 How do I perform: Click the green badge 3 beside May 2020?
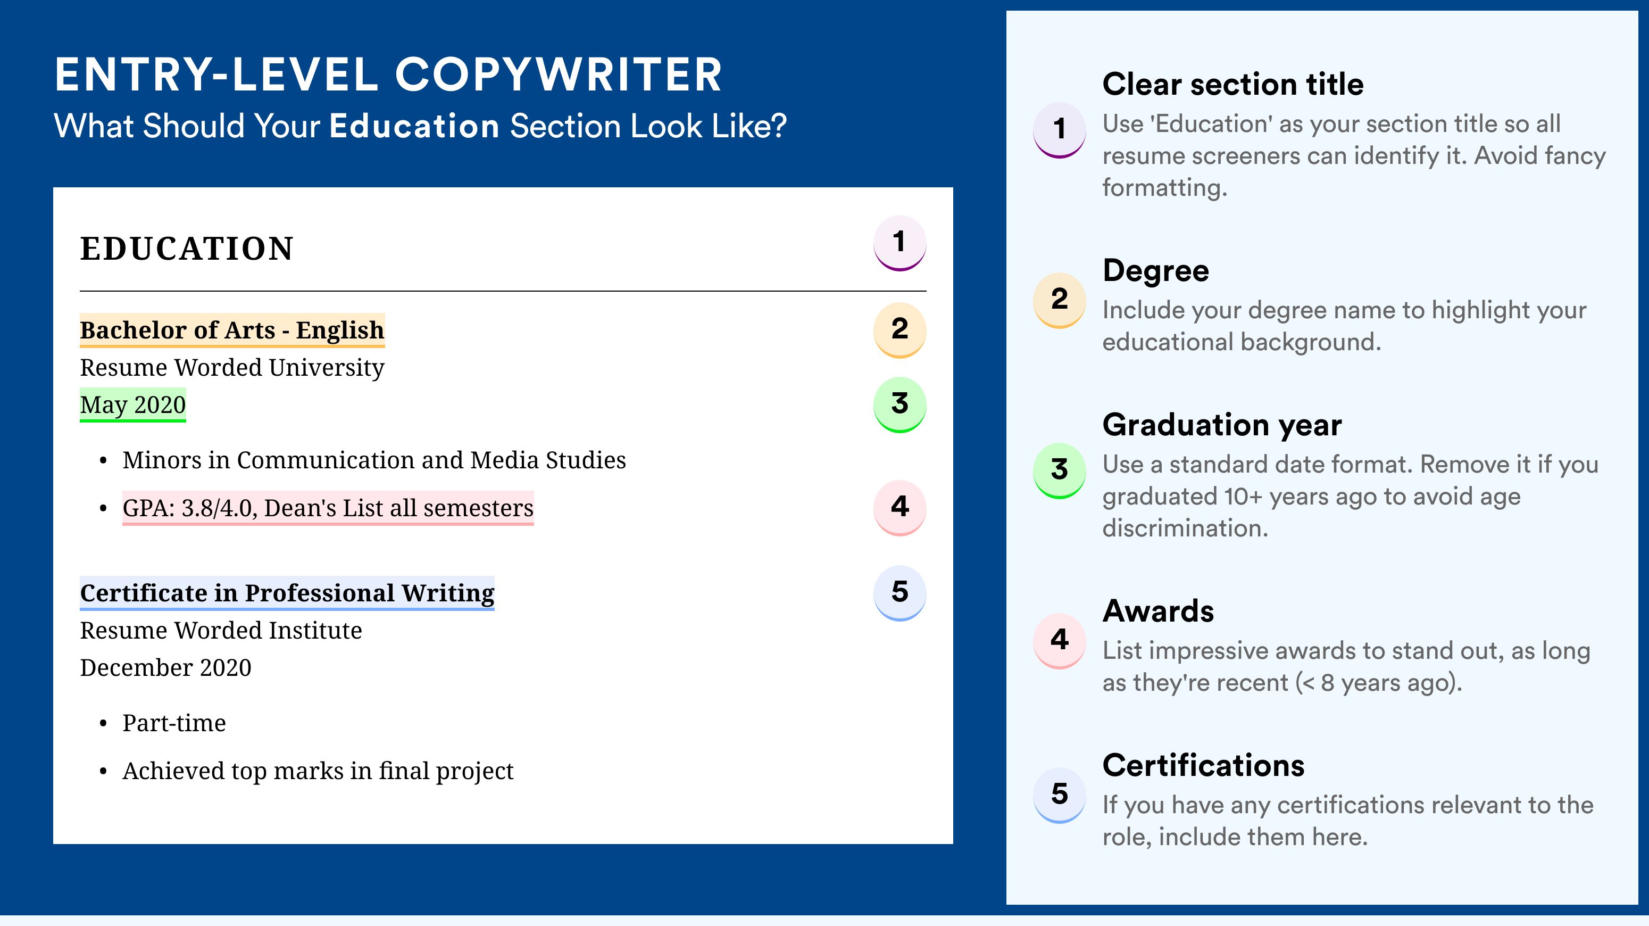900,404
